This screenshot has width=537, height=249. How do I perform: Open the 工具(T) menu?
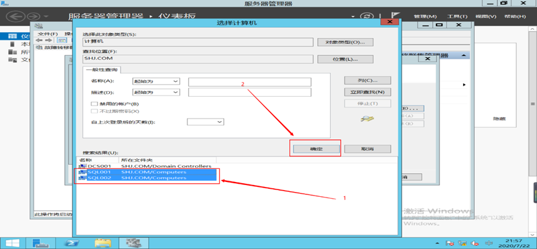click(x=457, y=16)
